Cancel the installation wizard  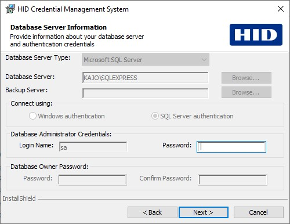click(x=259, y=212)
